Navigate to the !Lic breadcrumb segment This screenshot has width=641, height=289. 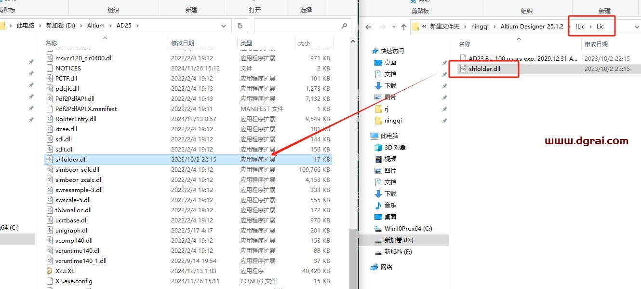580,27
